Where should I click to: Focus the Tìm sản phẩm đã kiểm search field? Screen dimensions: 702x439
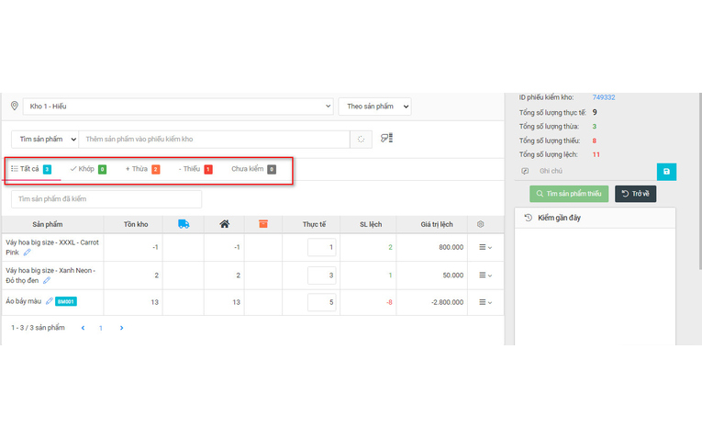[106, 199]
